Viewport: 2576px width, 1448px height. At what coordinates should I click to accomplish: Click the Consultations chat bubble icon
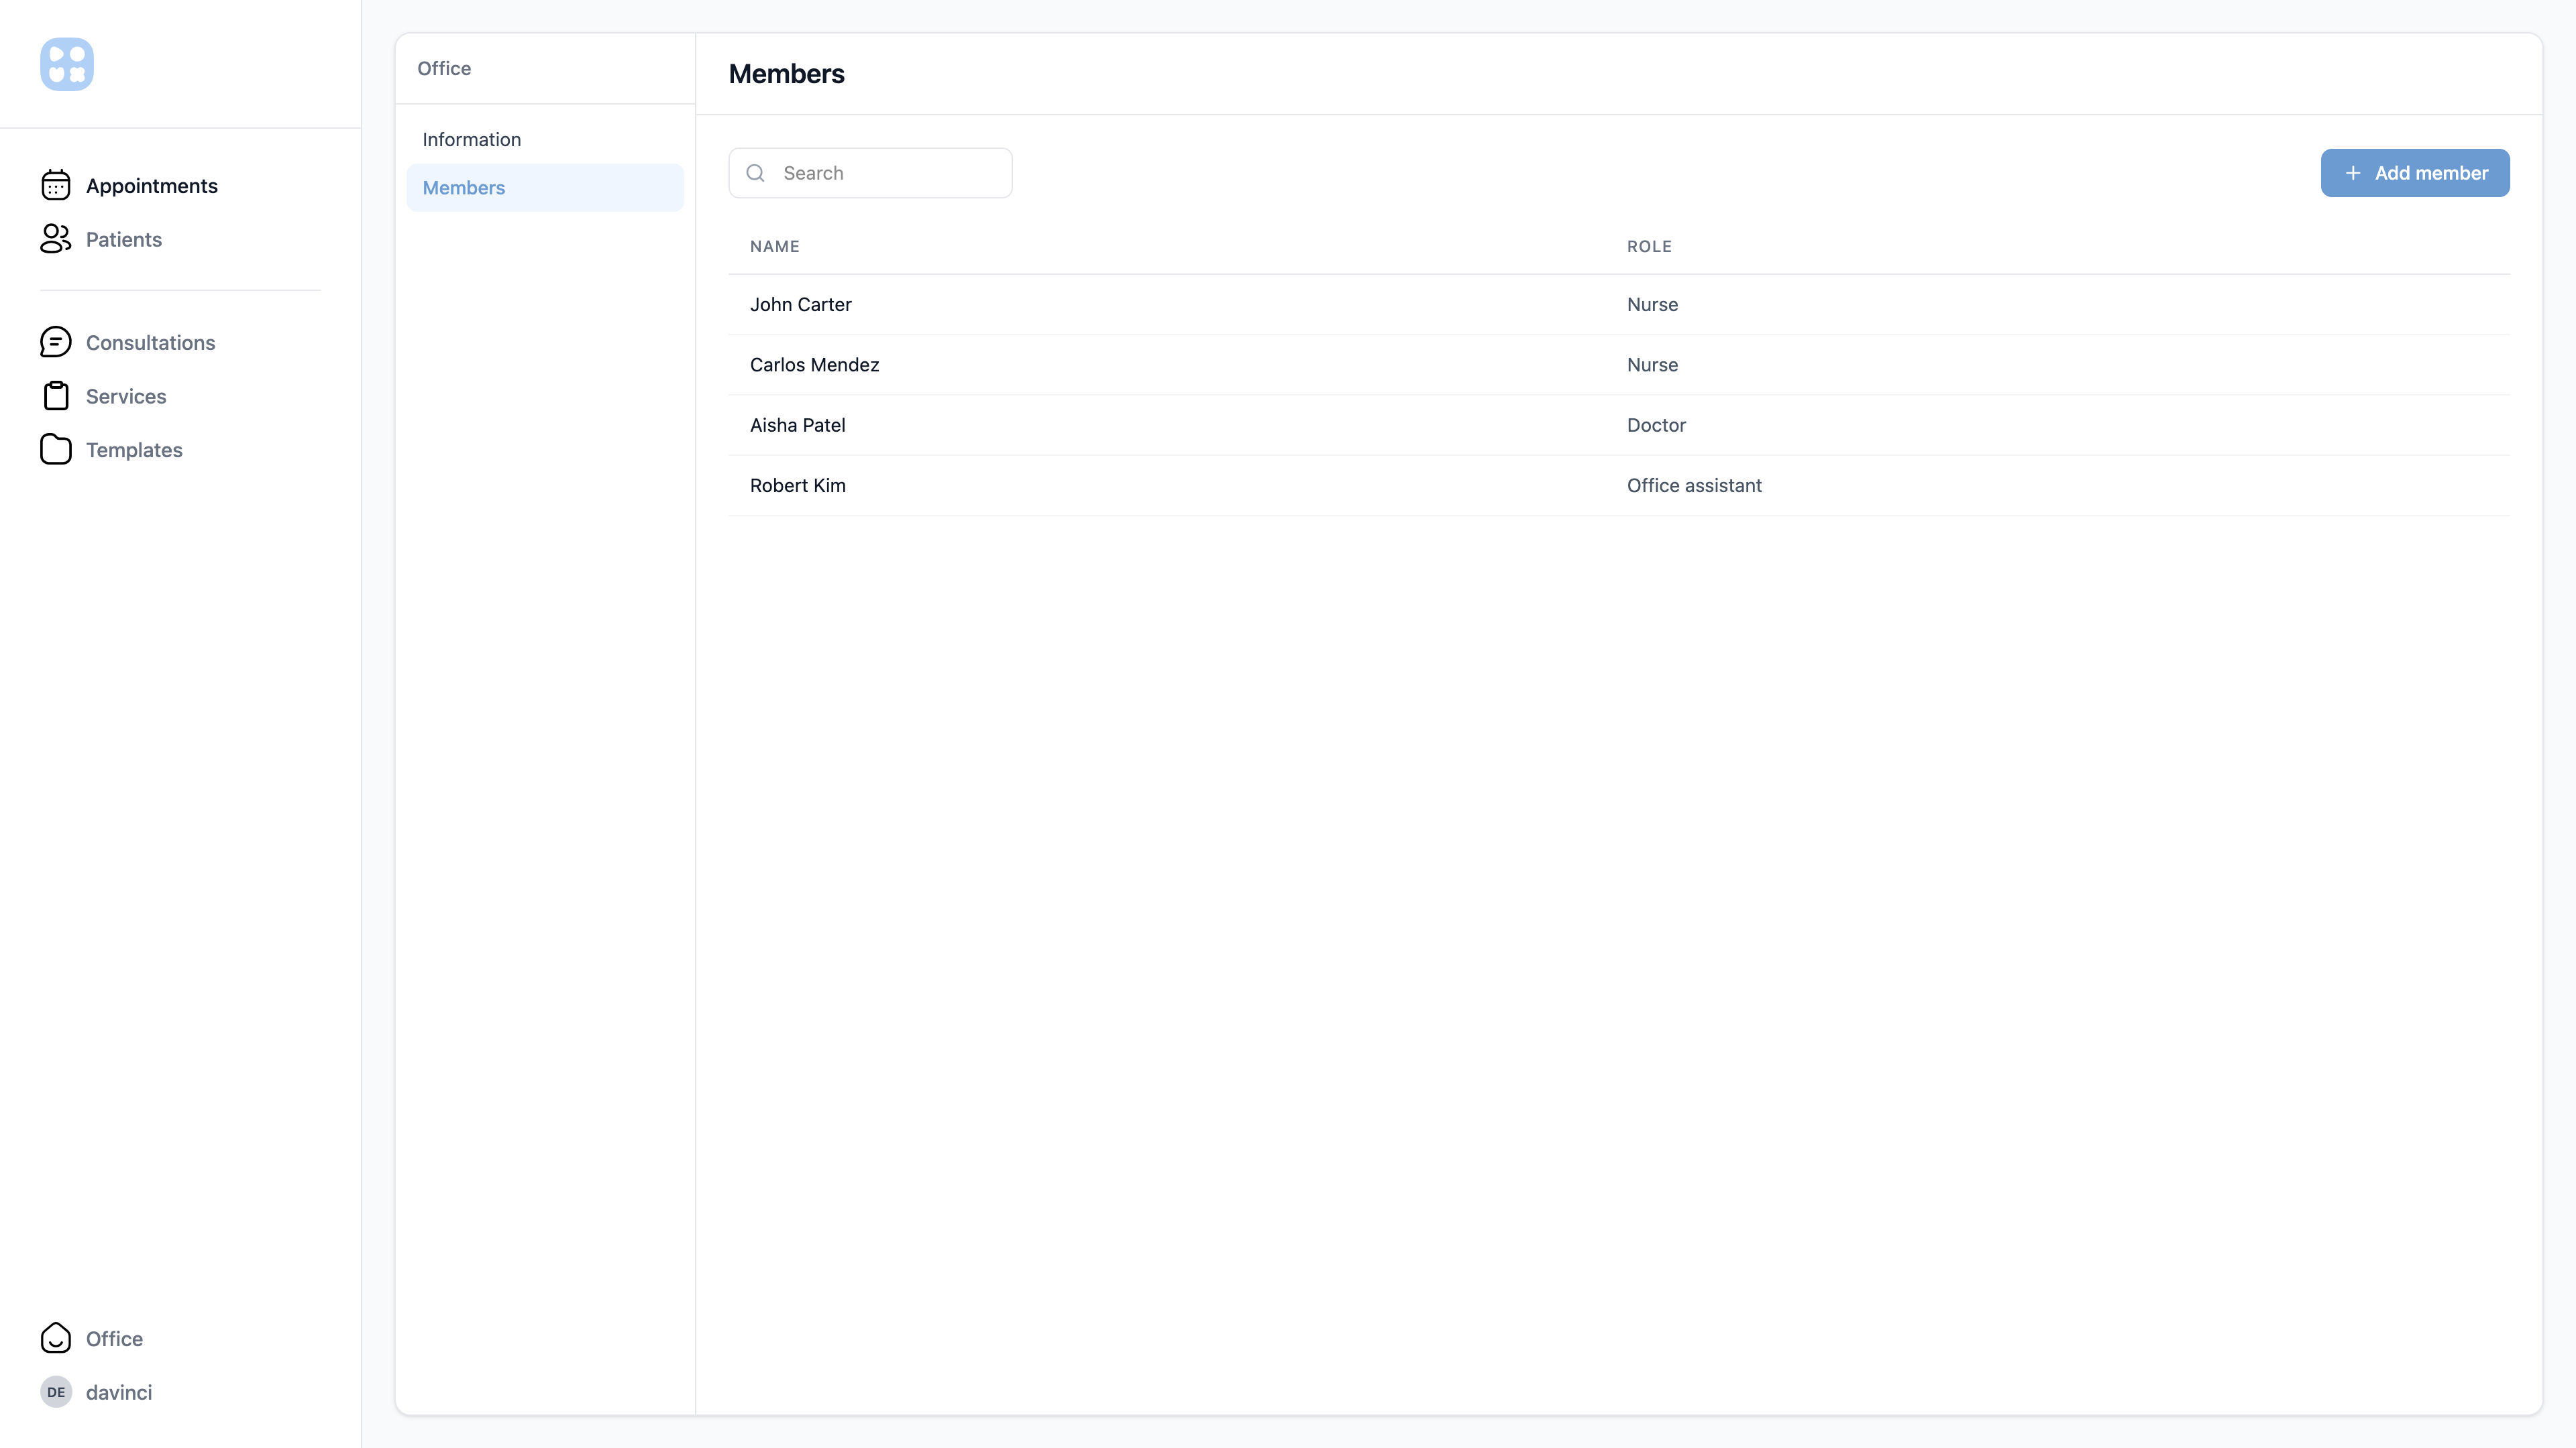[56, 343]
